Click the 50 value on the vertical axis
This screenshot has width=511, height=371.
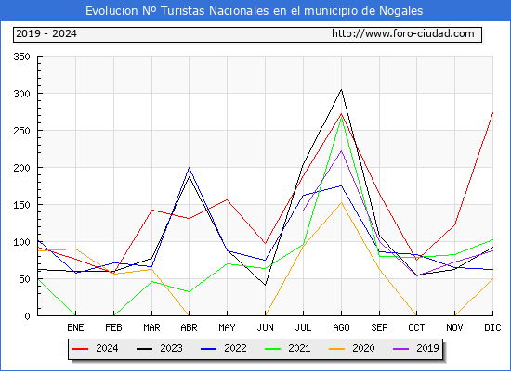tap(24, 279)
